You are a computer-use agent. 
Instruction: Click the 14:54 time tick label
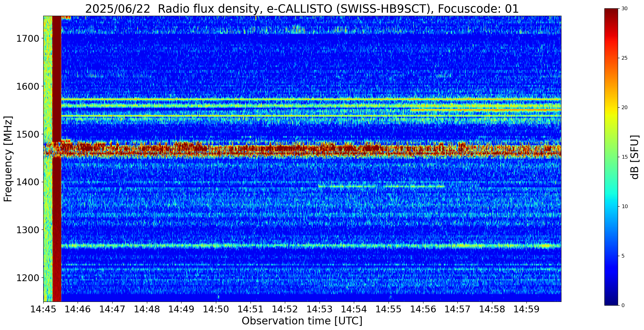[354, 309]
